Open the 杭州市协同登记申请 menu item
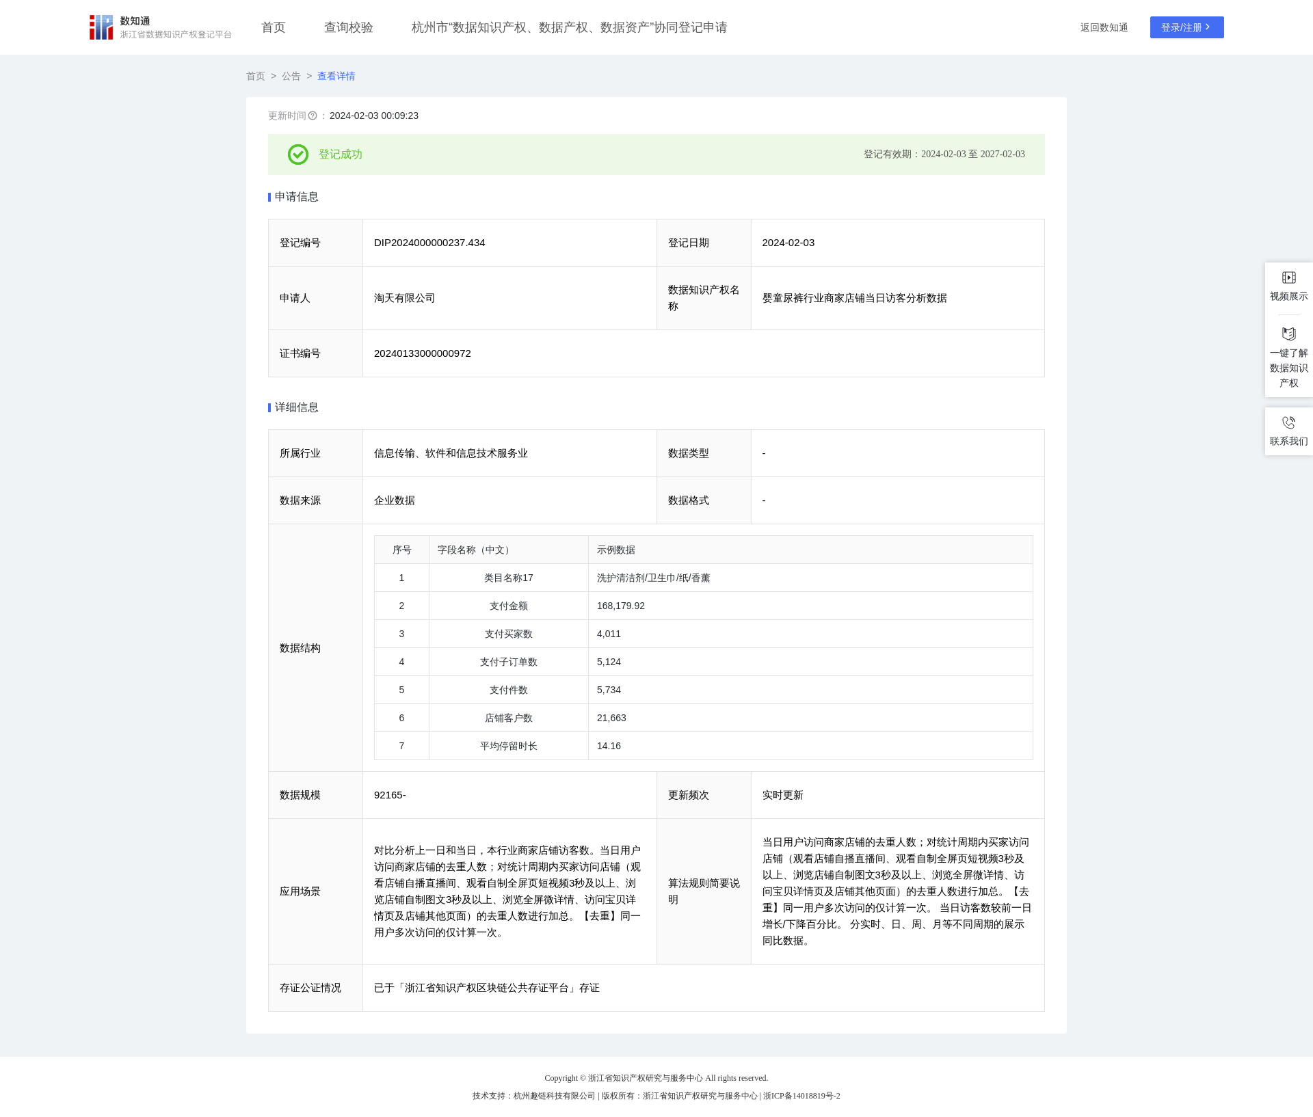Image resolution: width=1313 pixels, height=1117 pixels. click(x=569, y=27)
